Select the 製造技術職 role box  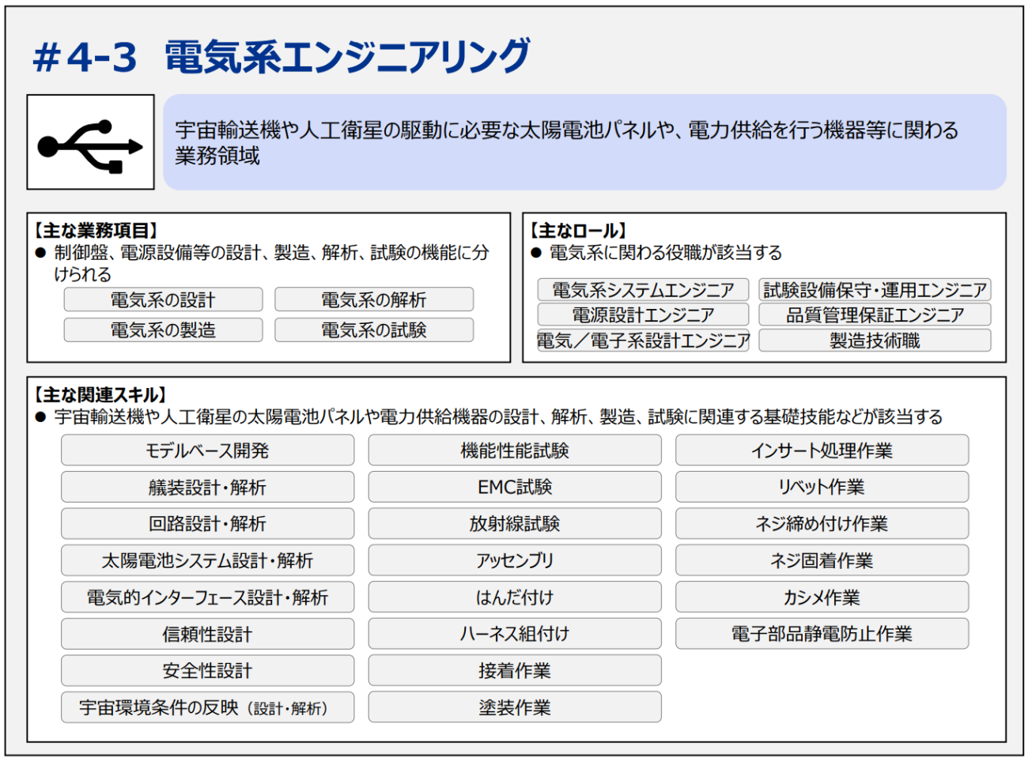875,341
